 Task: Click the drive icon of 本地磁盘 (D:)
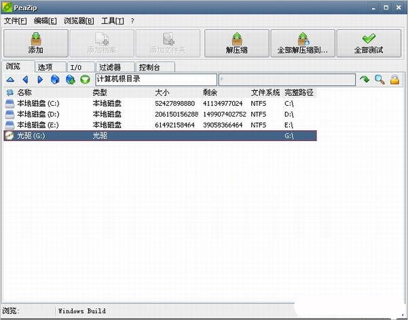point(10,114)
